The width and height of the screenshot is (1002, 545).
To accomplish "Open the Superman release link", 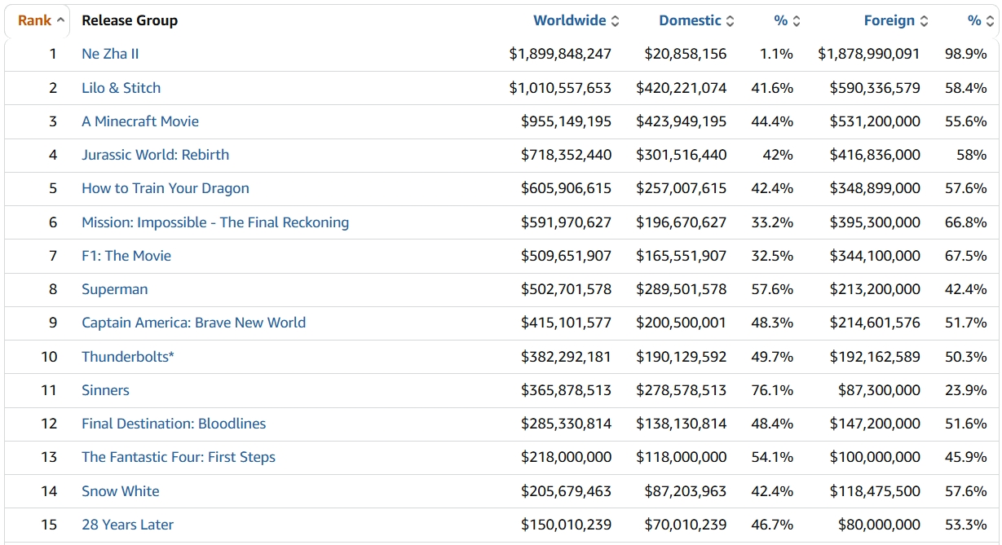I will click(115, 289).
